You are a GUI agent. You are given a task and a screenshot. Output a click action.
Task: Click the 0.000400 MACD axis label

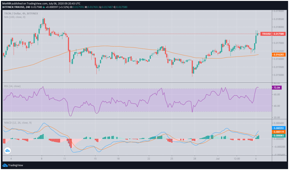pyautogui.click(x=279, y=123)
